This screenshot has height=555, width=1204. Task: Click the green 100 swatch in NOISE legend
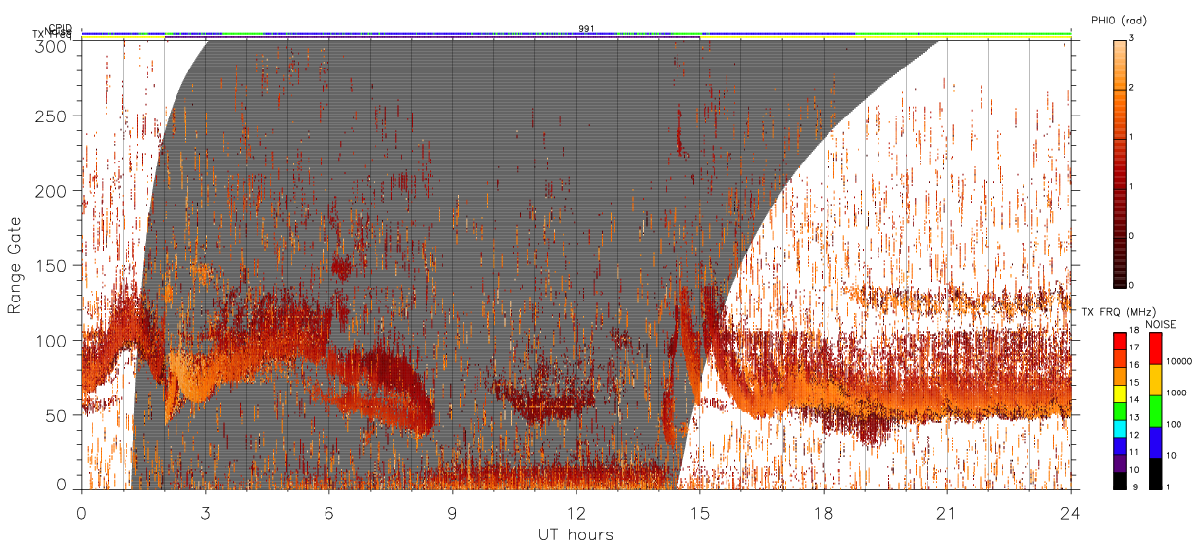coord(1155,411)
